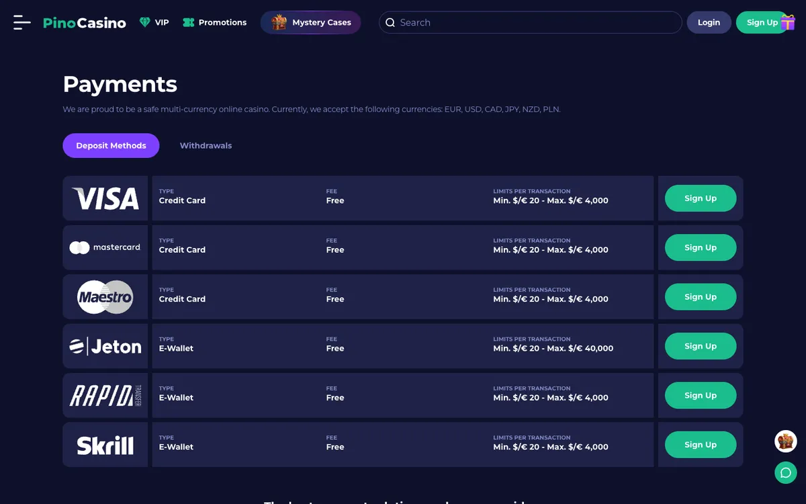Click Sign Up in the mastercard row
Screen dimensions: 806x504
coord(701,247)
